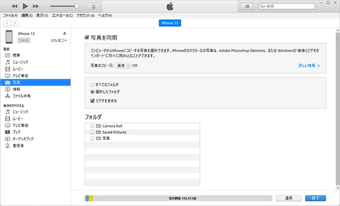Open the AirPlay output button

[x=93, y=6]
